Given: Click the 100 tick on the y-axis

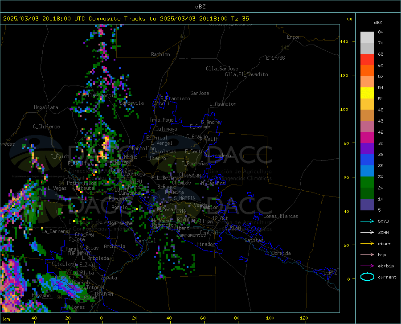Looking at the screenshot, I should [344, 110].
